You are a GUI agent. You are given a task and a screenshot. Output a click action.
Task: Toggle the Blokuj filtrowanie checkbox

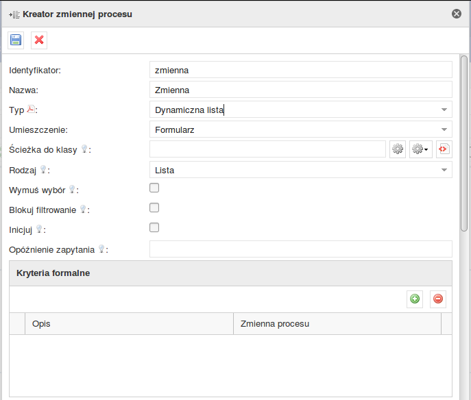pos(154,208)
